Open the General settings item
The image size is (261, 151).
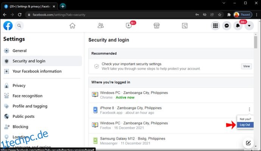42,51
